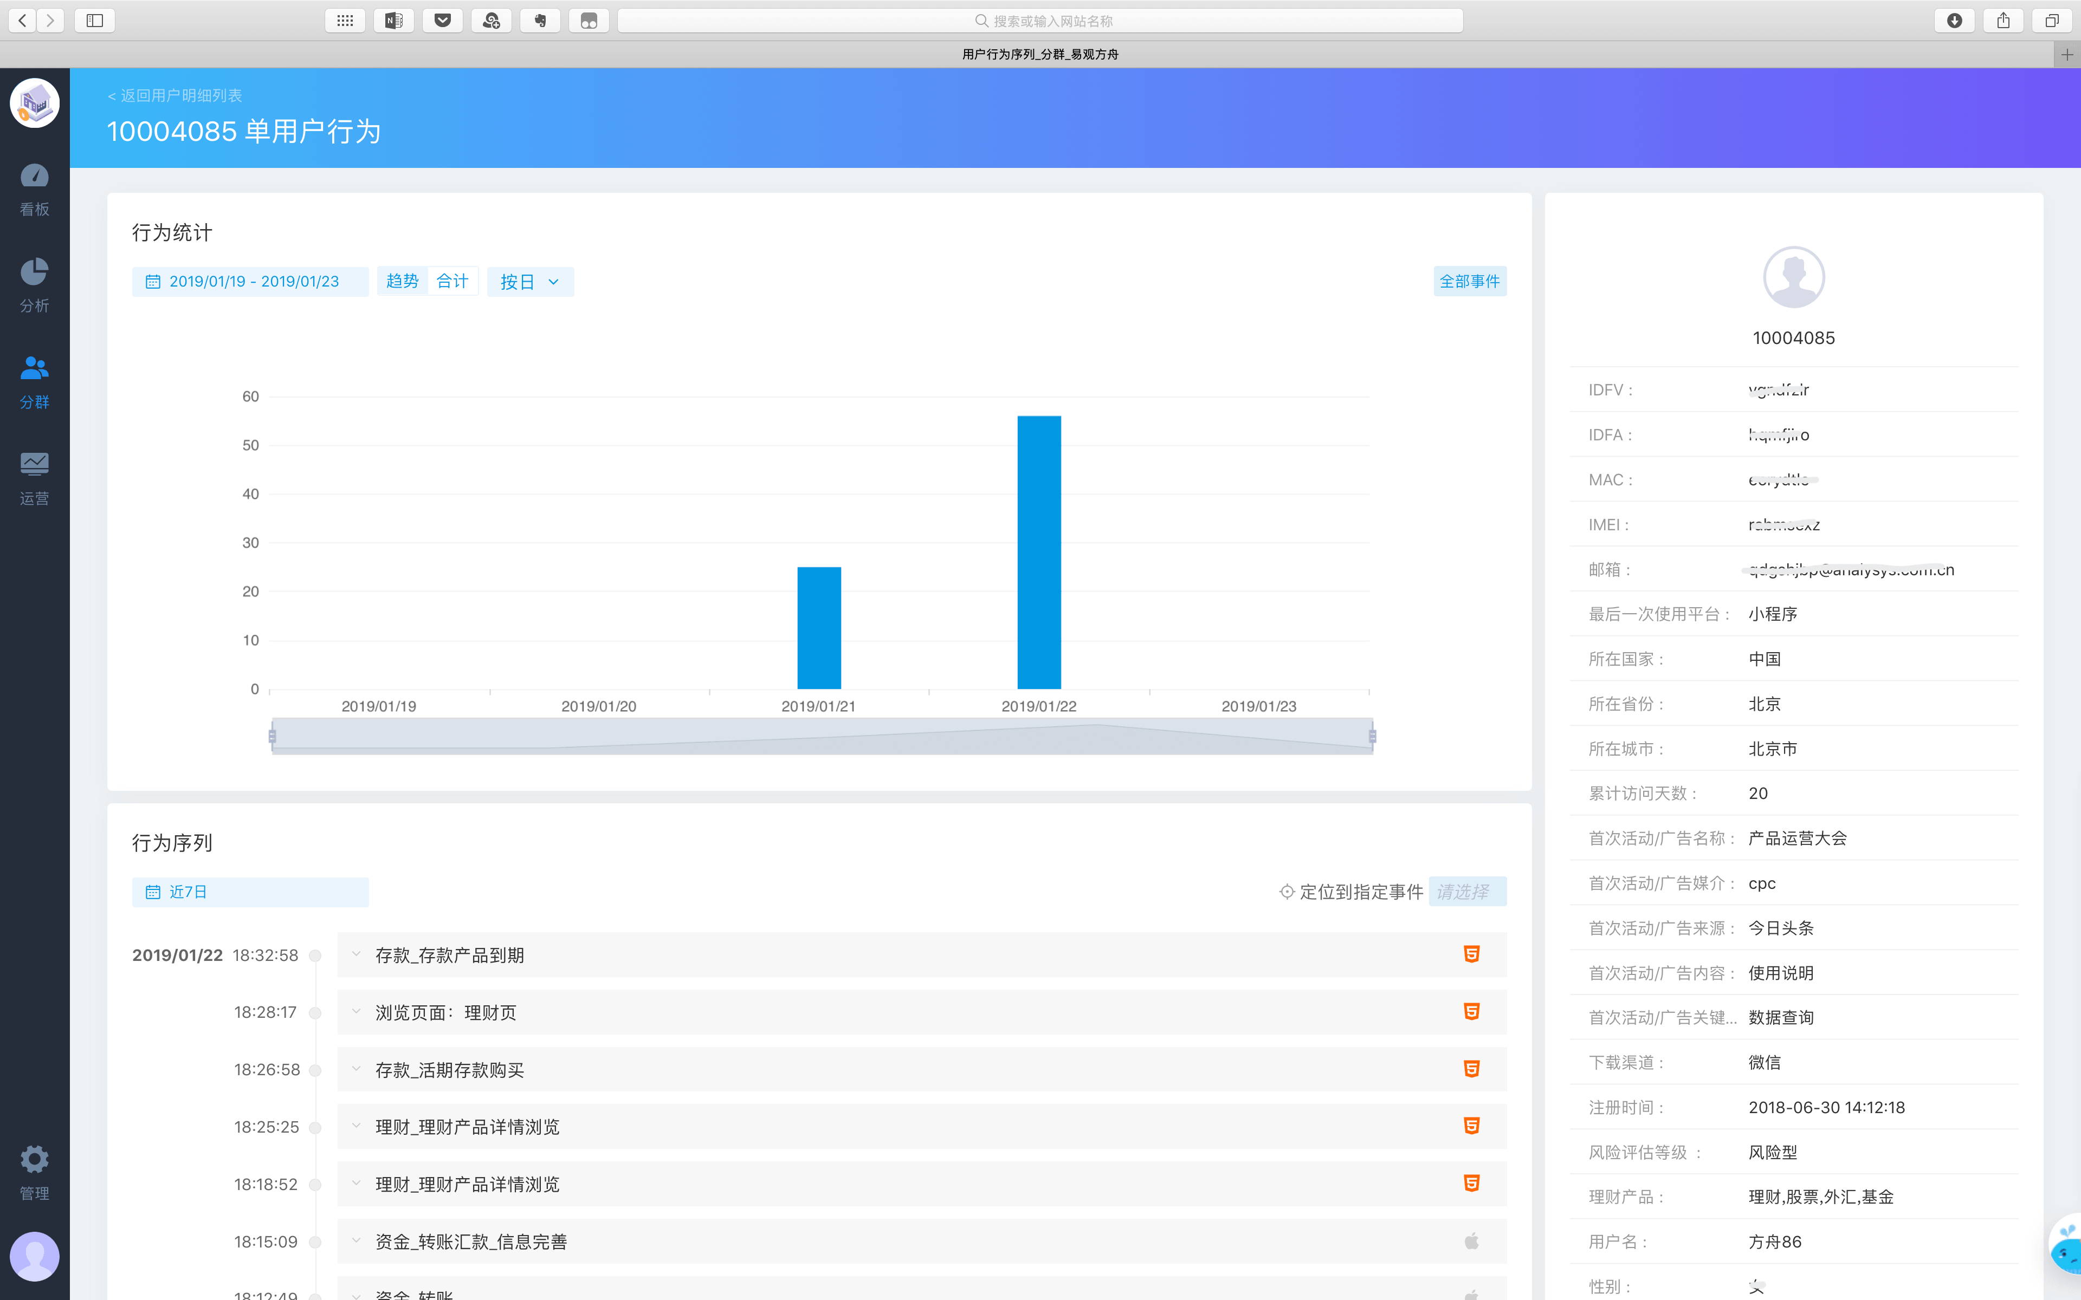Open the 按日 granularity dropdown
The image size is (2081, 1300).
click(529, 282)
